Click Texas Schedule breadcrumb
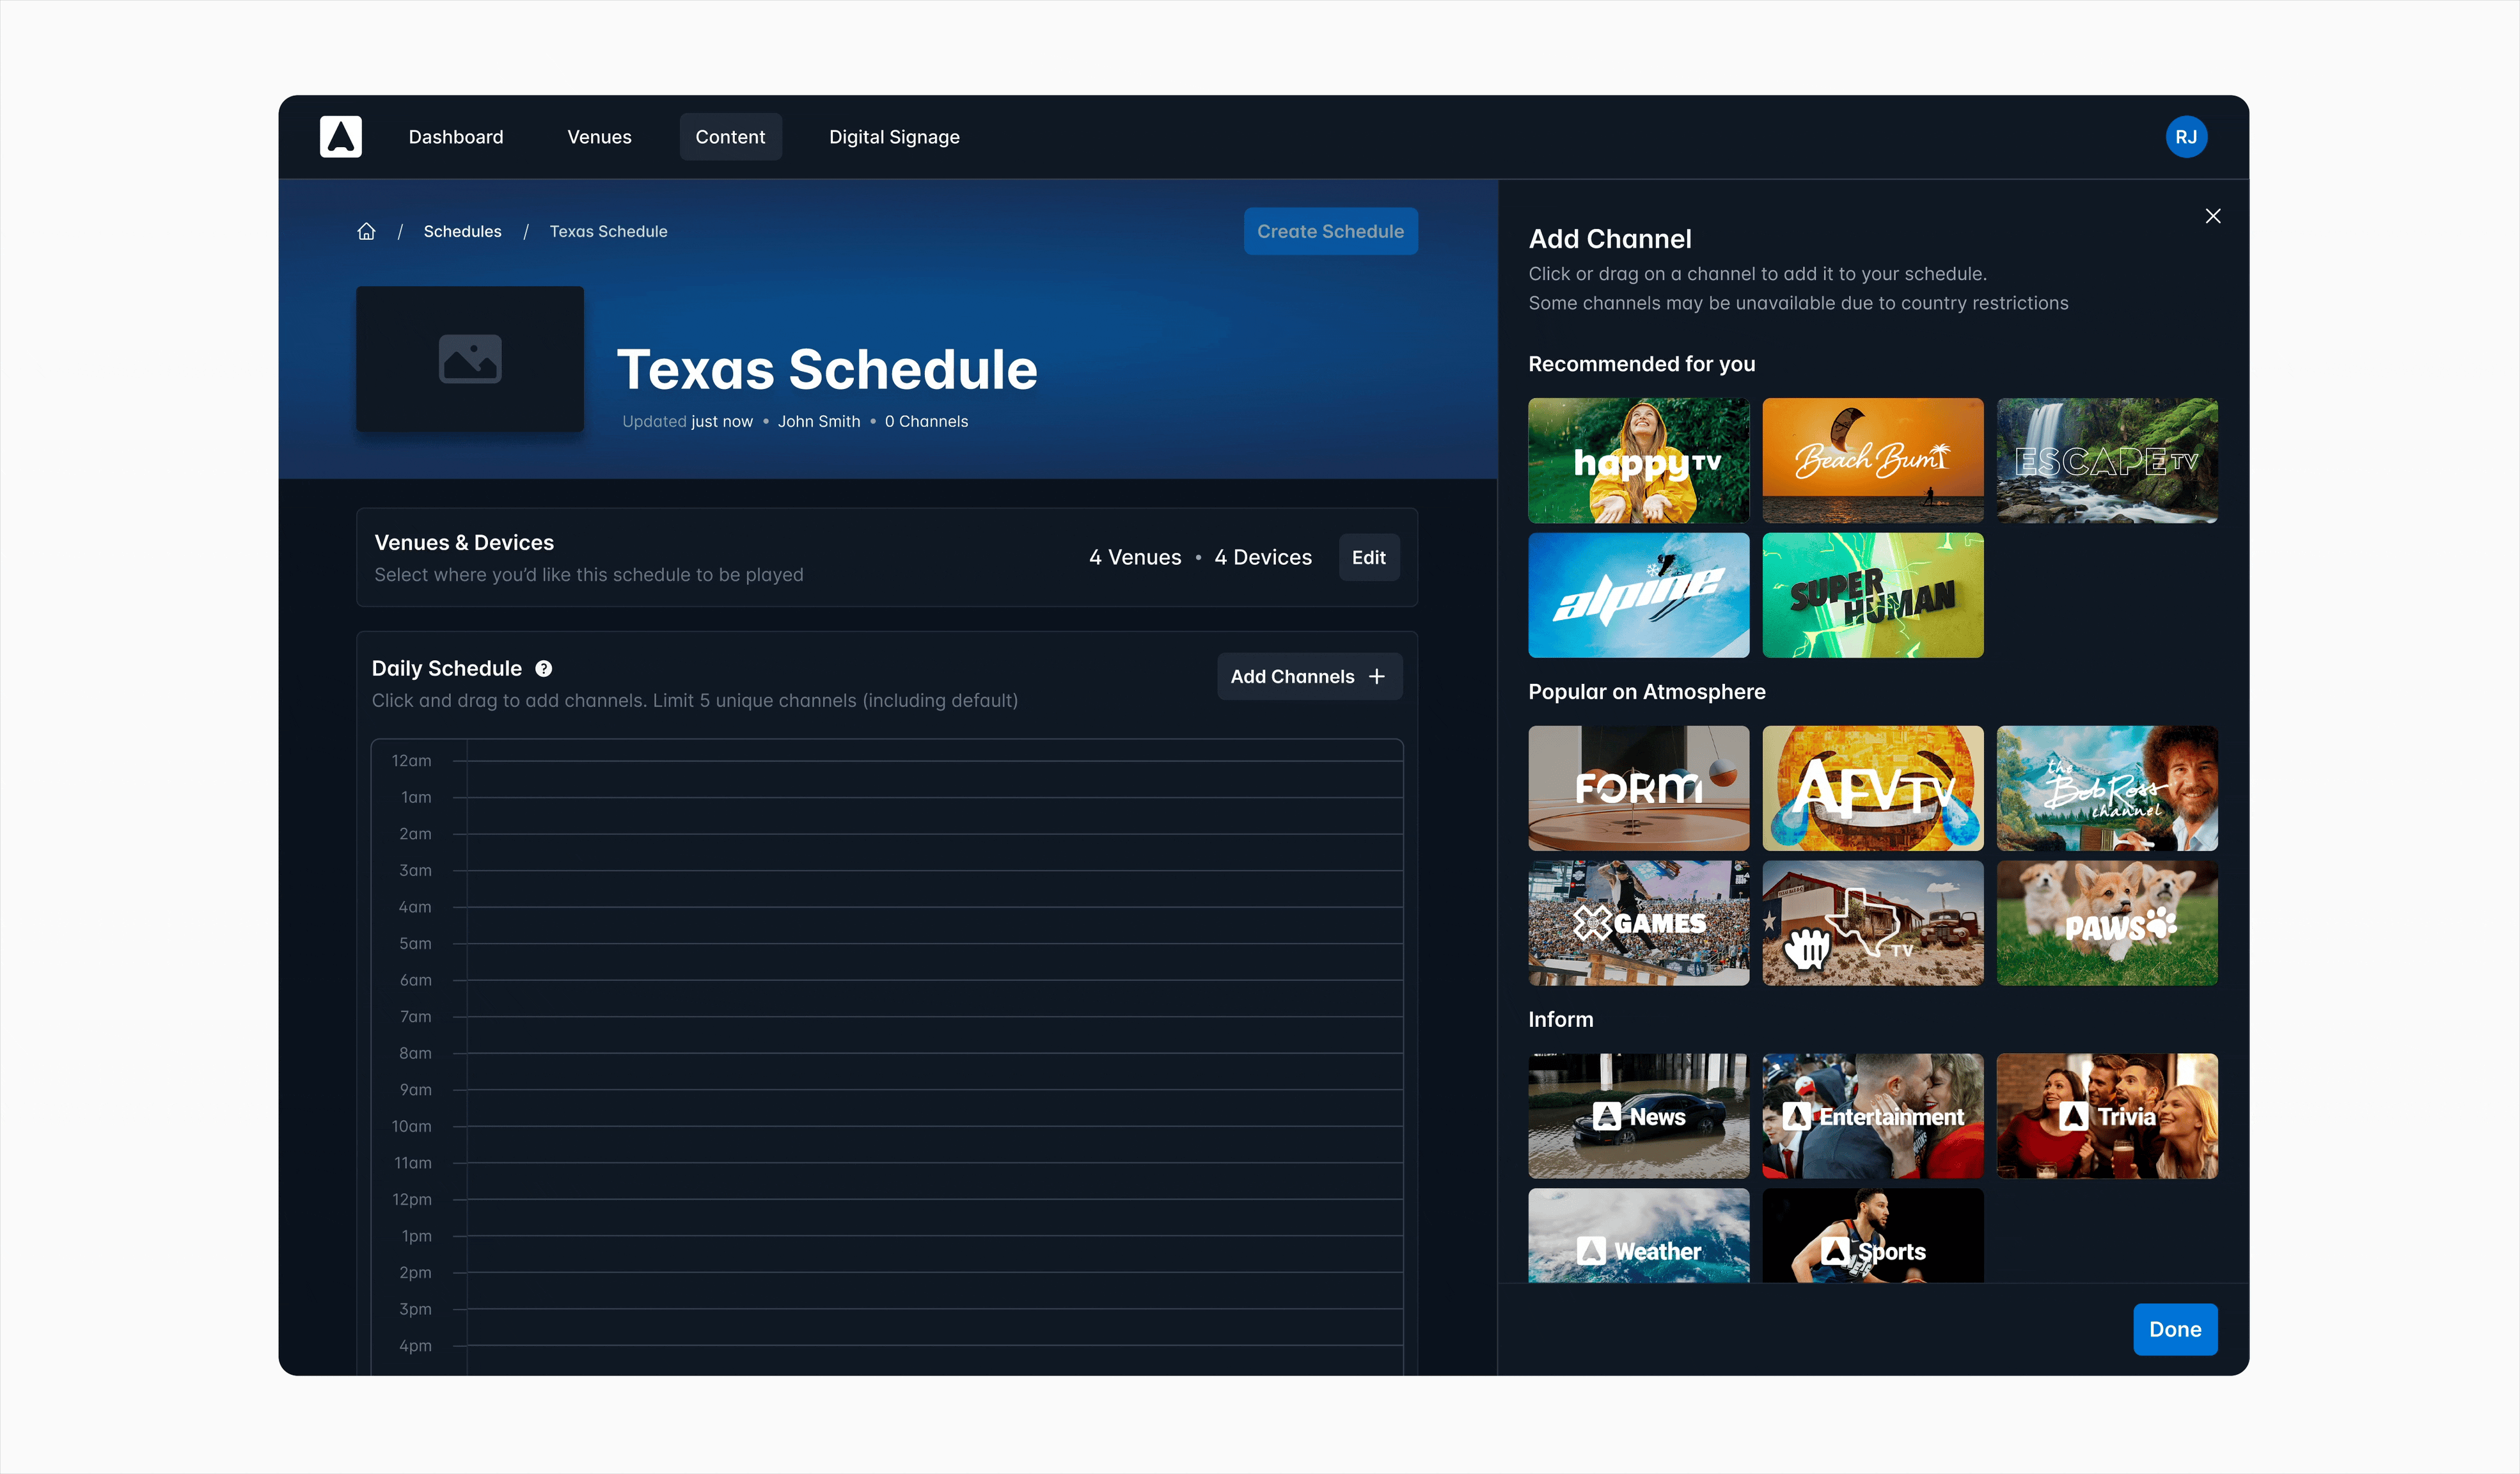Image resolution: width=2520 pixels, height=1474 pixels. pyautogui.click(x=608, y=231)
